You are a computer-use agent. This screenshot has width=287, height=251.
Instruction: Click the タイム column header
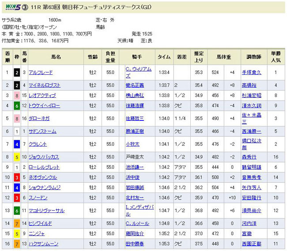pos(164,57)
